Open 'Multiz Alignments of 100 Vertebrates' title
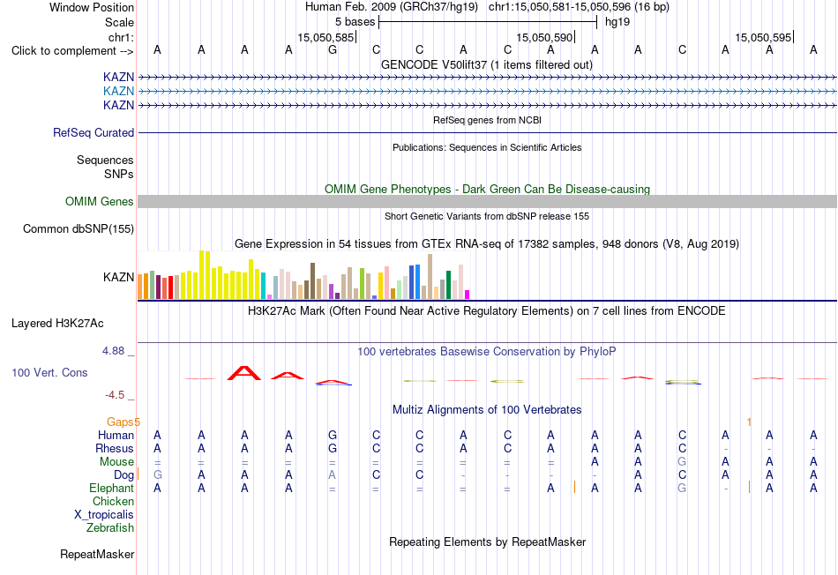 [487, 410]
